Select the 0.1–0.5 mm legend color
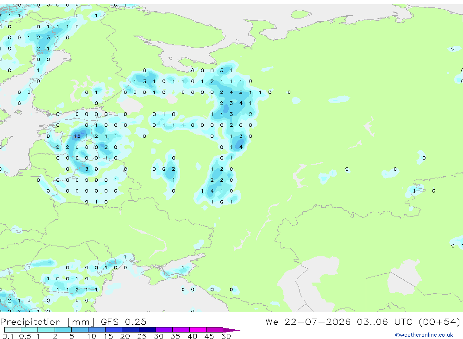This screenshot has width=463, height=339. click(x=13, y=330)
